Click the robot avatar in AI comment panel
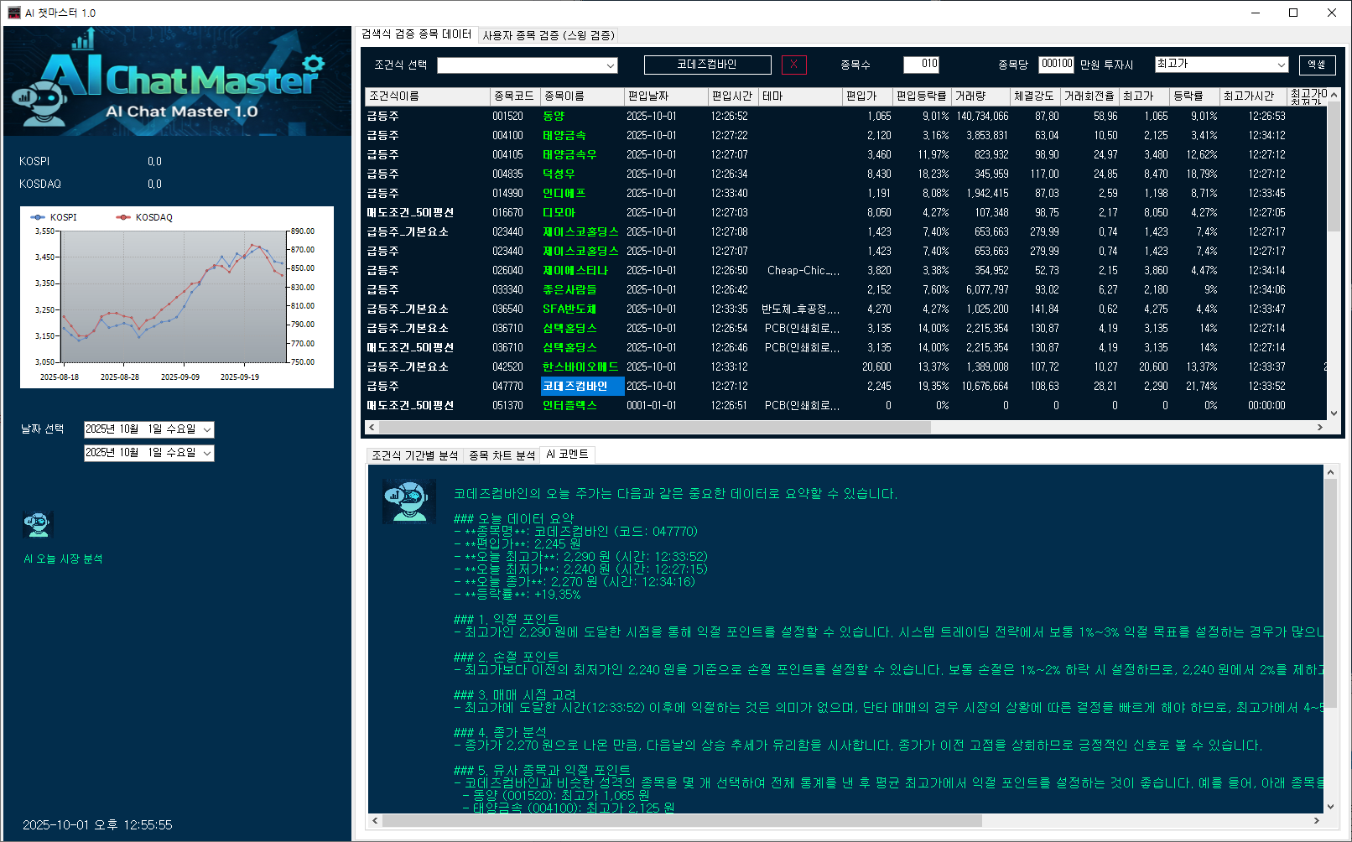Screen dimensions: 1352x842 point(409,502)
